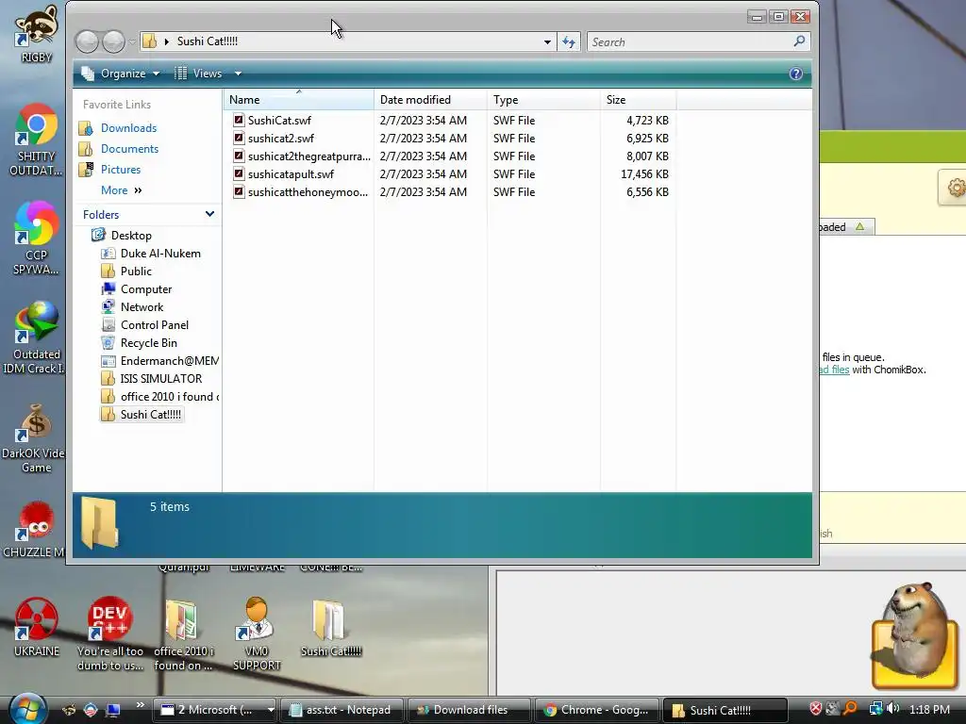Image resolution: width=966 pixels, height=724 pixels.
Task: Click the hamster mascot on desktop
Action: 915,634
